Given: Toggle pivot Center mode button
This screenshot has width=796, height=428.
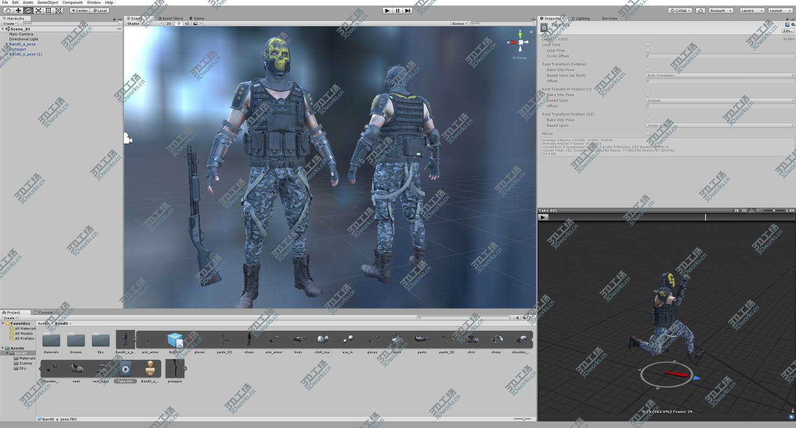Looking at the screenshot, I should pyautogui.click(x=79, y=10).
